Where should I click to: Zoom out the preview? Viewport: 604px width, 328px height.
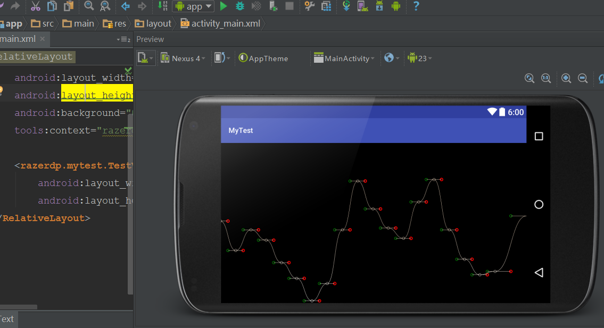tap(583, 79)
